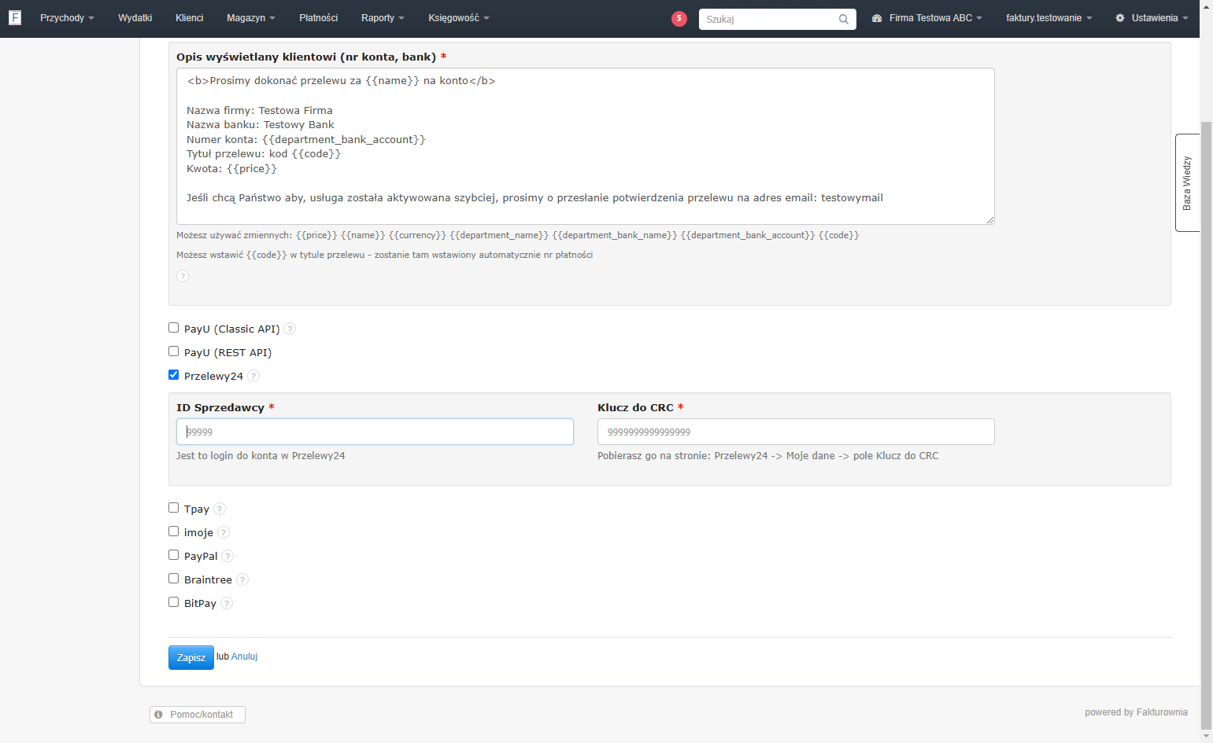Enable the PayU (Classic API) checkbox
The width and height of the screenshot is (1213, 743).
[x=174, y=328]
